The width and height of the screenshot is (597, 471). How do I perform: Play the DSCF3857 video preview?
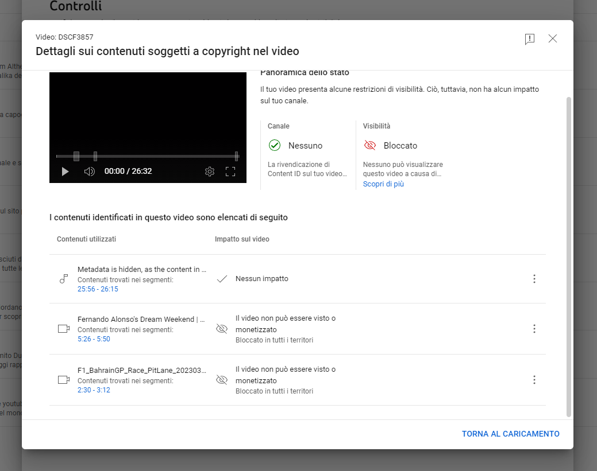click(x=65, y=172)
